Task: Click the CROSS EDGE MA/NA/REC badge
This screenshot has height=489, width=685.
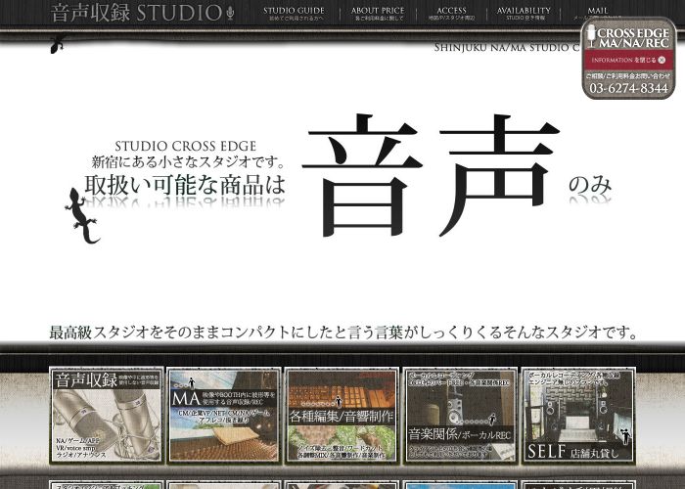Action: click(x=628, y=38)
